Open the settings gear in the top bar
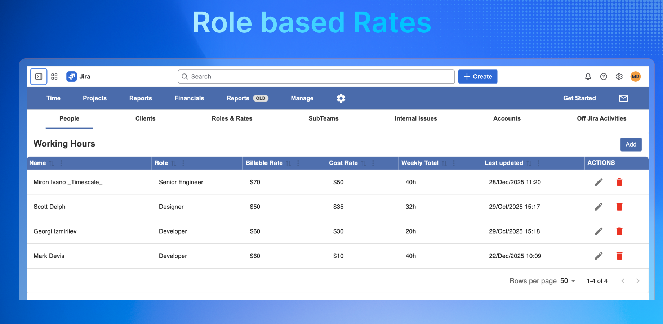This screenshot has height=324, width=663. pos(619,76)
